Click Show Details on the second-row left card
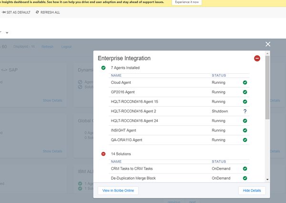Viewport: 286px width, 203px height. [52, 151]
